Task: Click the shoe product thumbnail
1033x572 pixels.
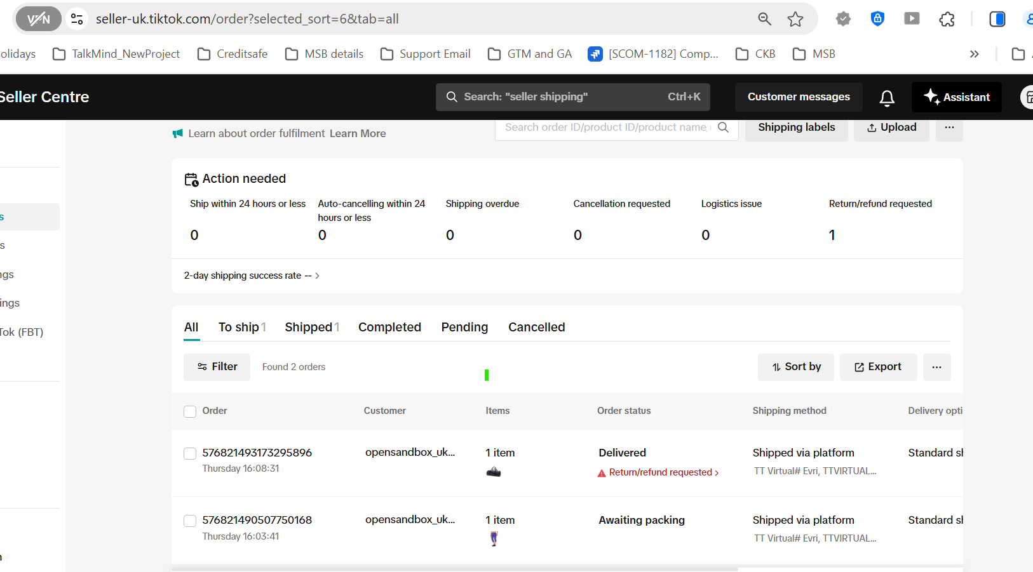Action: (x=494, y=472)
